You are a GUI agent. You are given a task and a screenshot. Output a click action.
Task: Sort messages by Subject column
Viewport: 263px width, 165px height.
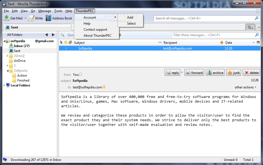pyautogui.click(x=115, y=42)
